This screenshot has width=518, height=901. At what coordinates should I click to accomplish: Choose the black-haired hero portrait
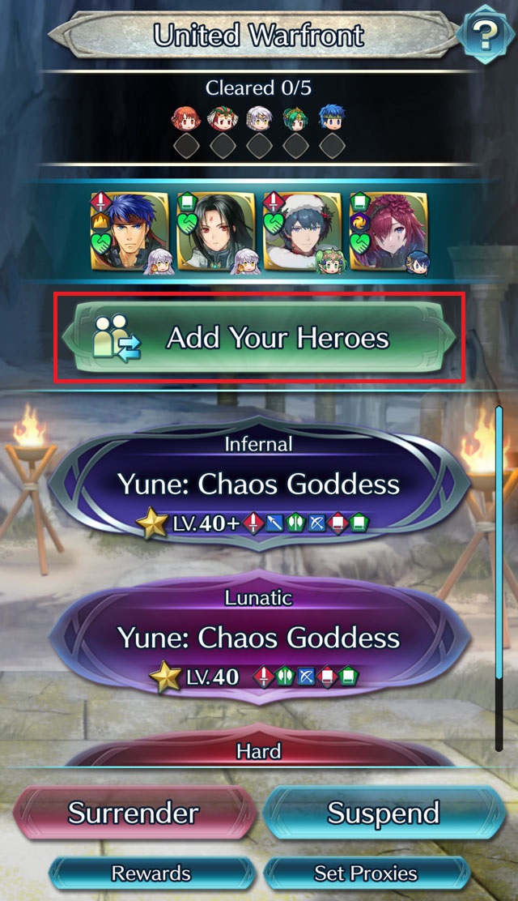click(216, 233)
